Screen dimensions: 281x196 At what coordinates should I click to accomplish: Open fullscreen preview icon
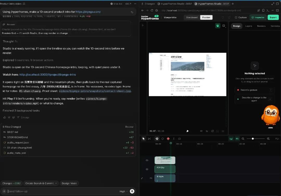point(218,131)
